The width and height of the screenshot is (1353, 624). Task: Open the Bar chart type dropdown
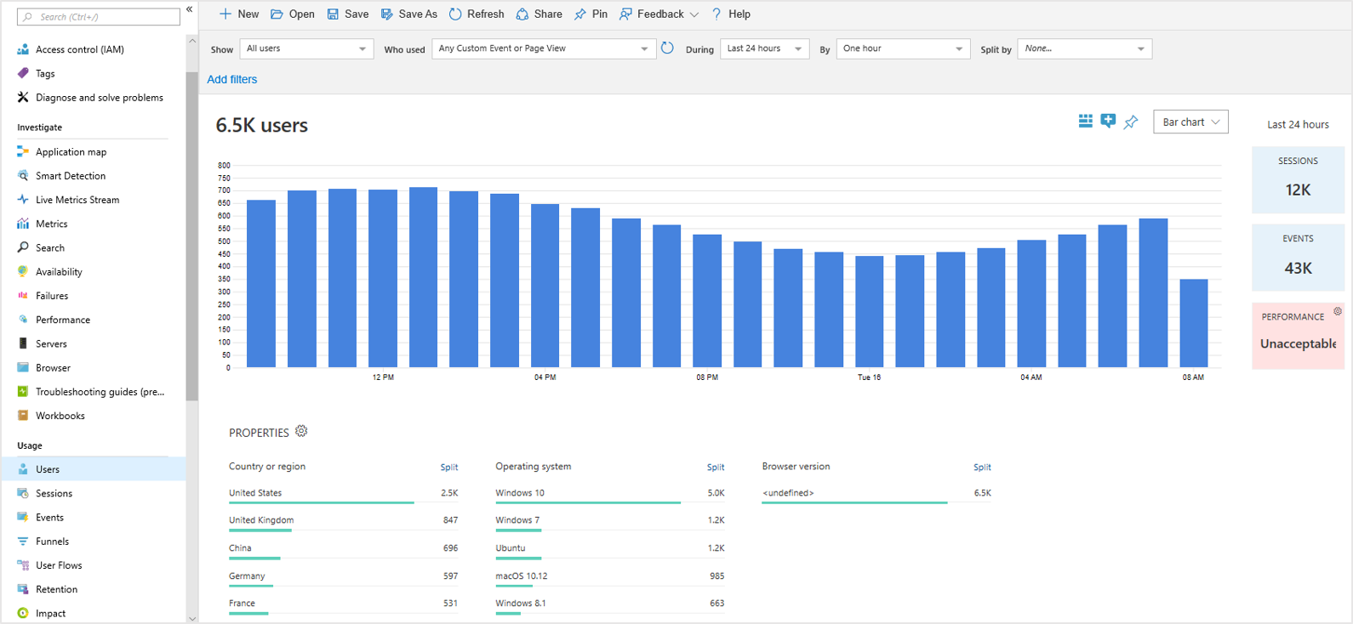pos(1190,122)
